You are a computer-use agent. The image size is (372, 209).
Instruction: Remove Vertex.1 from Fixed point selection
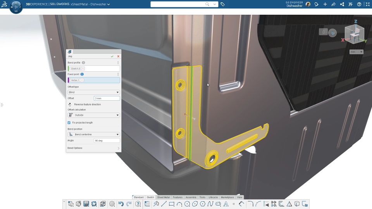82,80
